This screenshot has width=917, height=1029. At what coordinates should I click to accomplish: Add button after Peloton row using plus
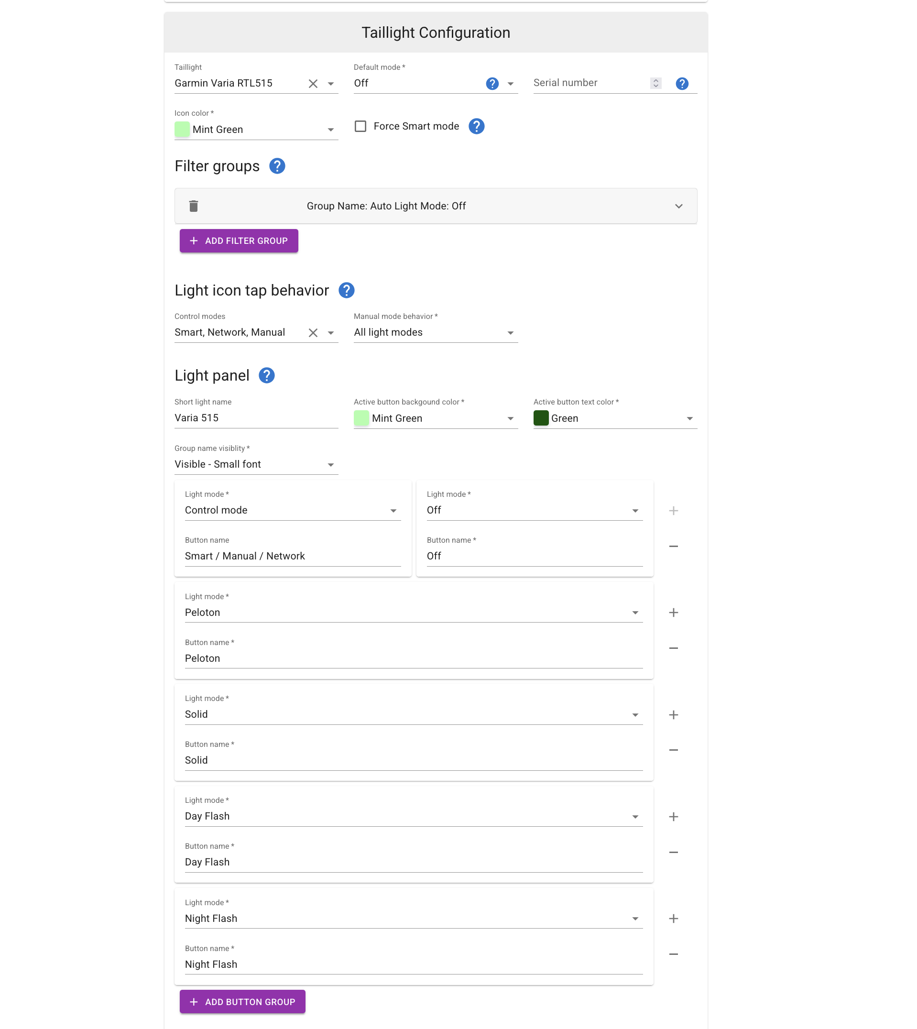pyautogui.click(x=673, y=613)
